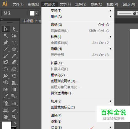The width and height of the screenshot is (138, 129).
Task: Select the Pencil tool
Action: (x=14, y=56)
